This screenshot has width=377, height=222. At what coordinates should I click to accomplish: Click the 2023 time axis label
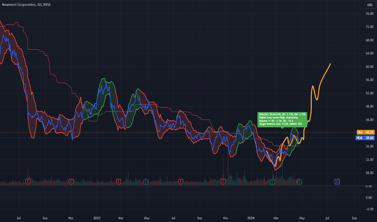(97, 218)
